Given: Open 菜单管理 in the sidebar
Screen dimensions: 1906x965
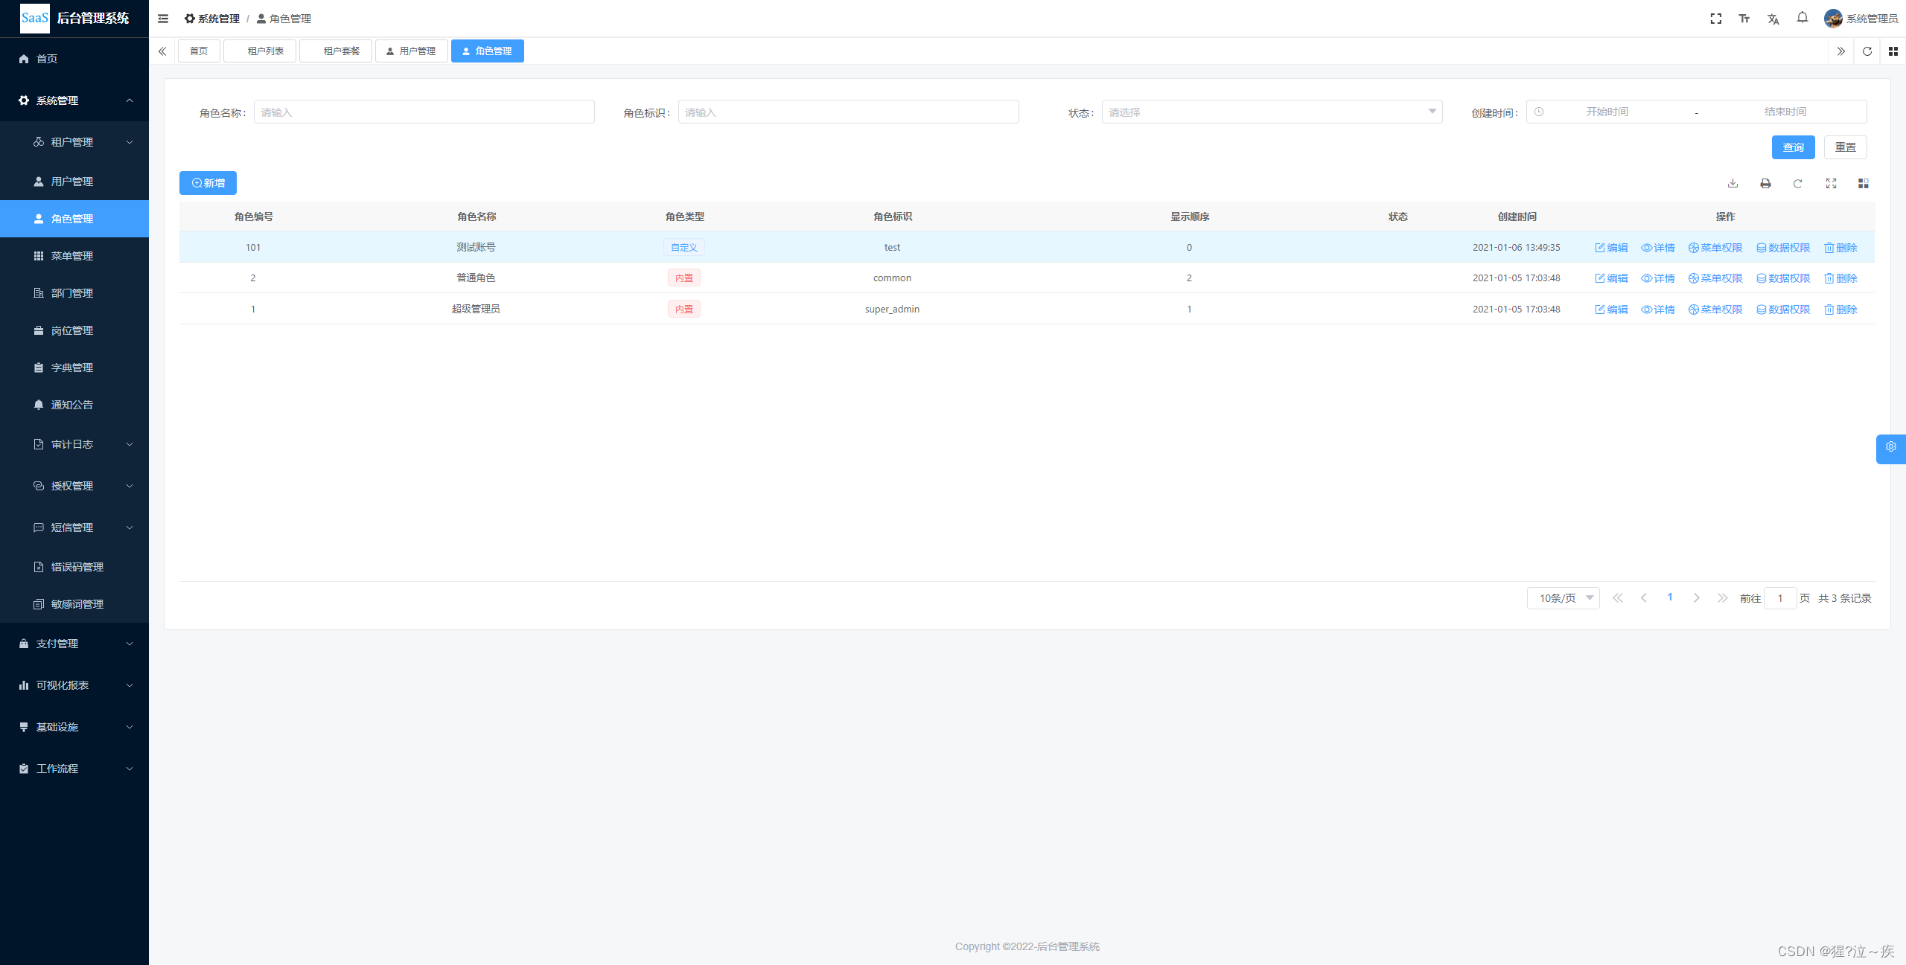Looking at the screenshot, I should click(72, 256).
